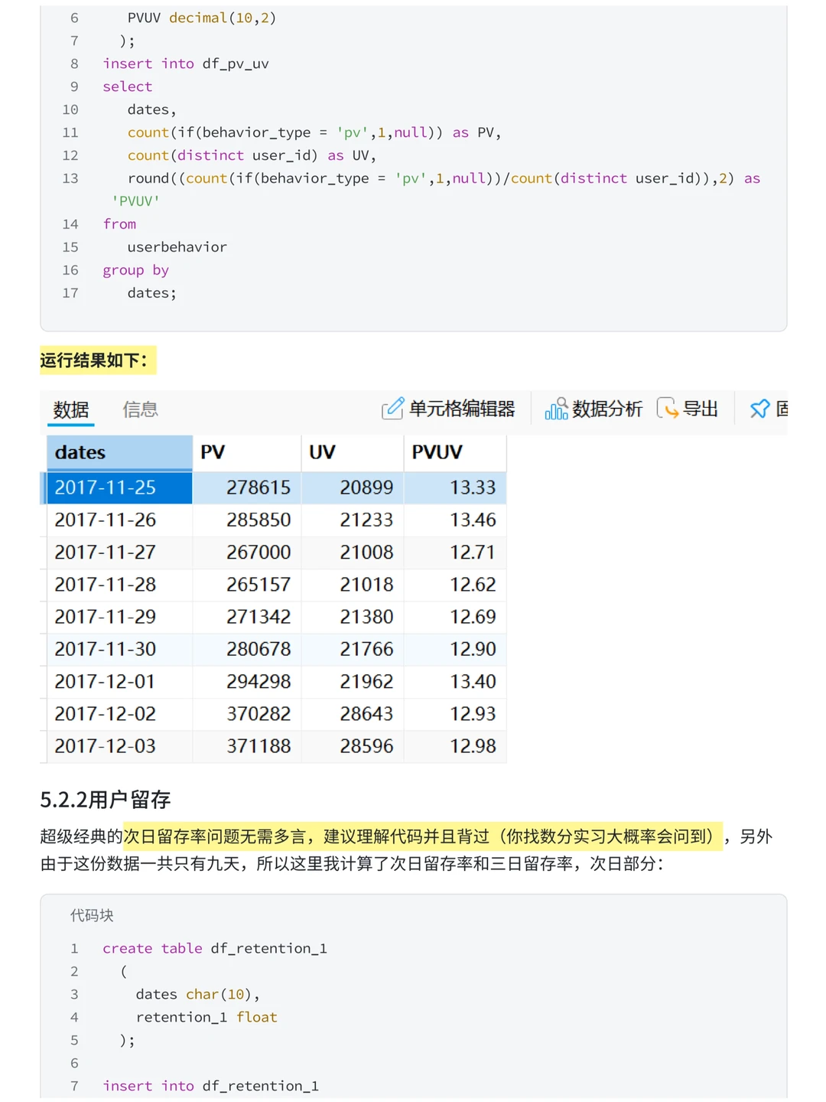
Task: Click the PV value 267000
Action: (247, 552)
